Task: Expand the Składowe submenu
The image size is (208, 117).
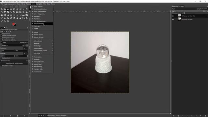Action: (x=42, y=43)
